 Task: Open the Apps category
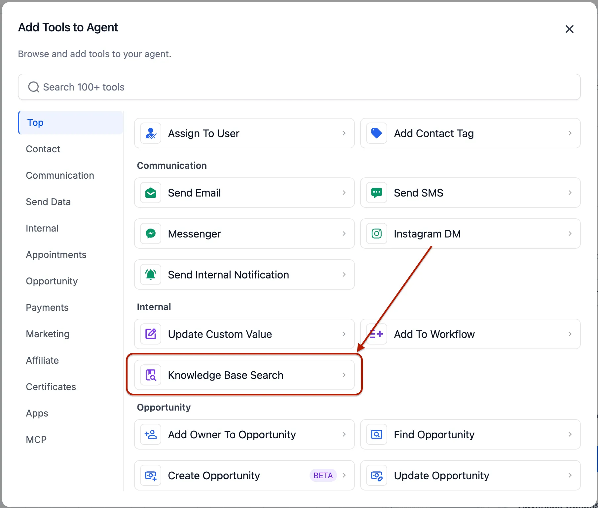[71, 413]
